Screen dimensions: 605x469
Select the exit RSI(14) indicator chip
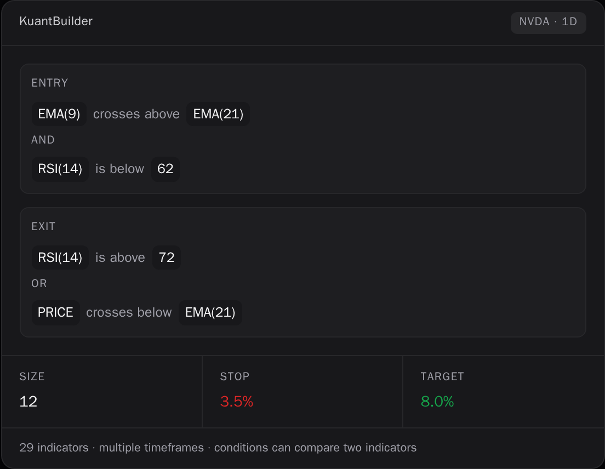[60, 258]
